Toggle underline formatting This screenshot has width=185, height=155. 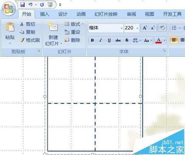click(x=109, y=40)
